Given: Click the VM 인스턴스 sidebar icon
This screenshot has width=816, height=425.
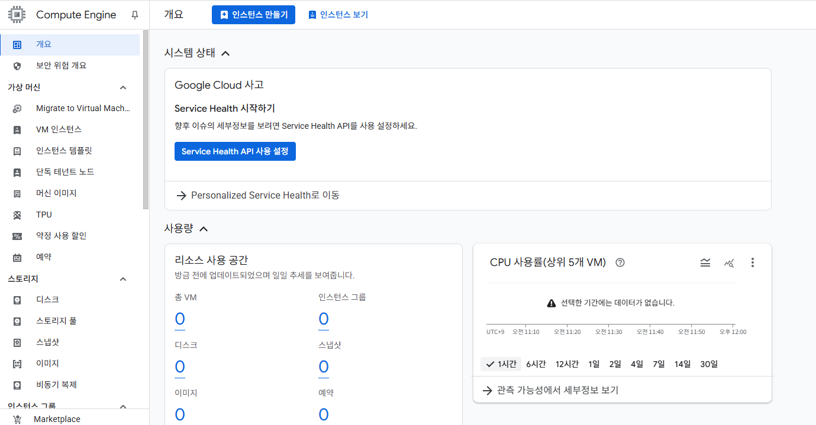Looking at the screenshot, I should [17, 129].
